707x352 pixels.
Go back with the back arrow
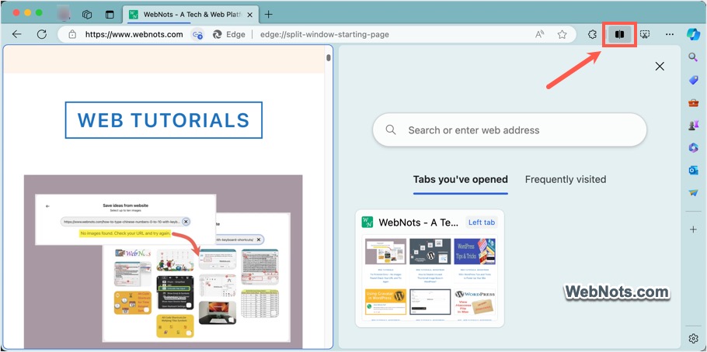pyautogui.click(x=16, y=34)
